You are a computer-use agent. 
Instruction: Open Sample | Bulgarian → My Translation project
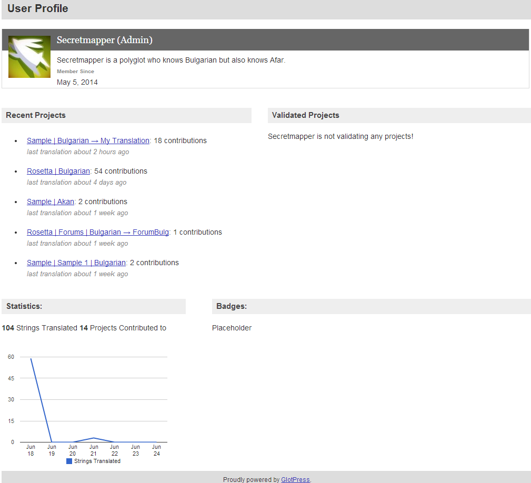(88, 140)
